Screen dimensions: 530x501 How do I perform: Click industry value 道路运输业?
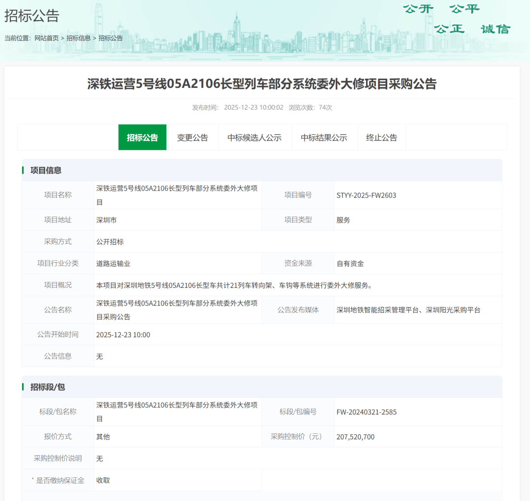click(x=113, y=264)
